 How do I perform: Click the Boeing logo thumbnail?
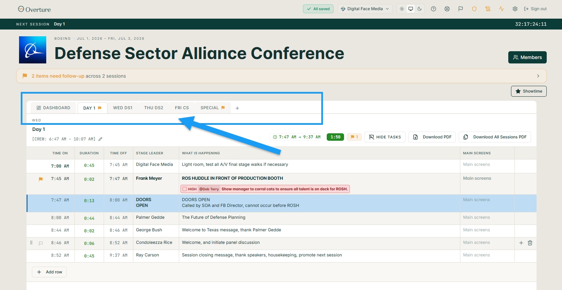[33, 50]
